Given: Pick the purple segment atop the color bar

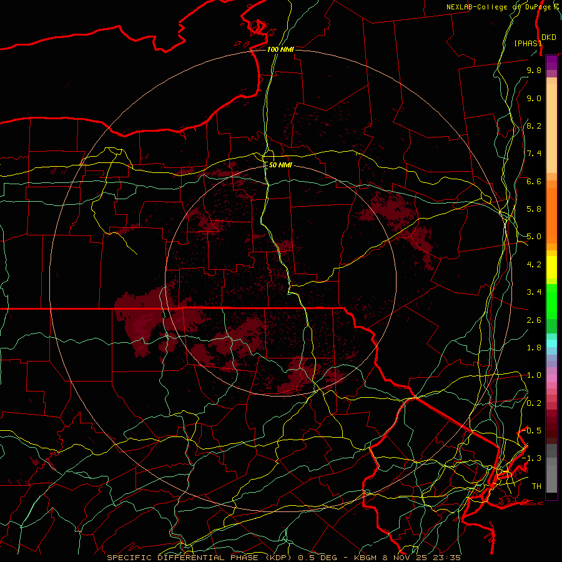Looking at the screenshot, I should pos(551,62).
